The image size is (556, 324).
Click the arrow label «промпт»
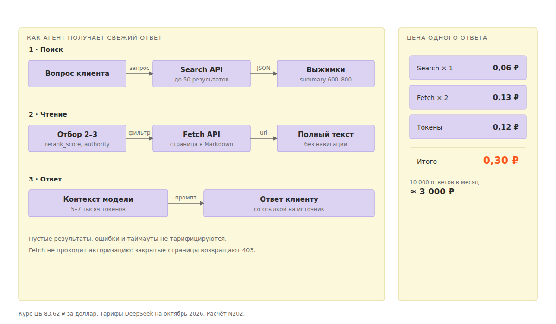(x=186, y=198)
